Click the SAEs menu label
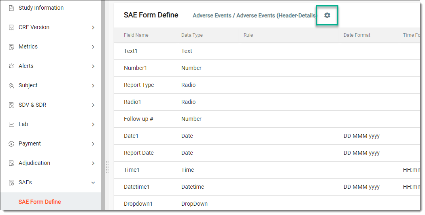 tap(25, 183)
